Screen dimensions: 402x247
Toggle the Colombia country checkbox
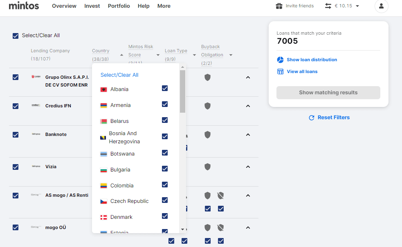pos(165,185)
